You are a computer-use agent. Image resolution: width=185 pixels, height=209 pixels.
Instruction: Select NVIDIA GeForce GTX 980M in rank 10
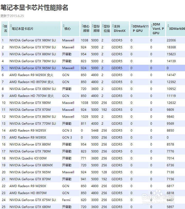pyautogui.click(x=30, y=103)
